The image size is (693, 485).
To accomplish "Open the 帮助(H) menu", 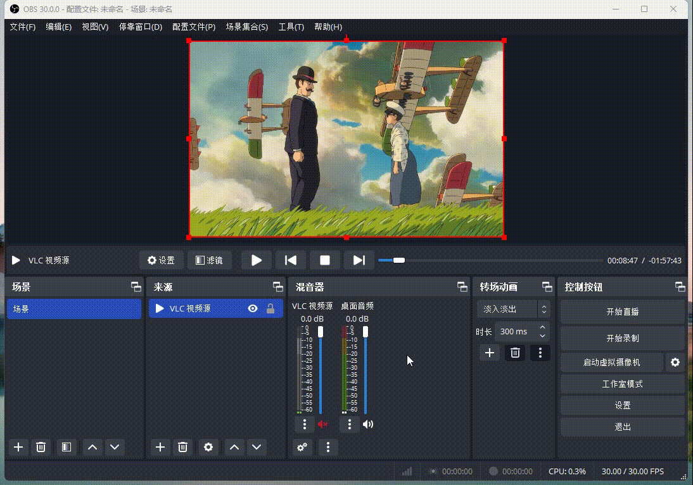I will point(328,27).
